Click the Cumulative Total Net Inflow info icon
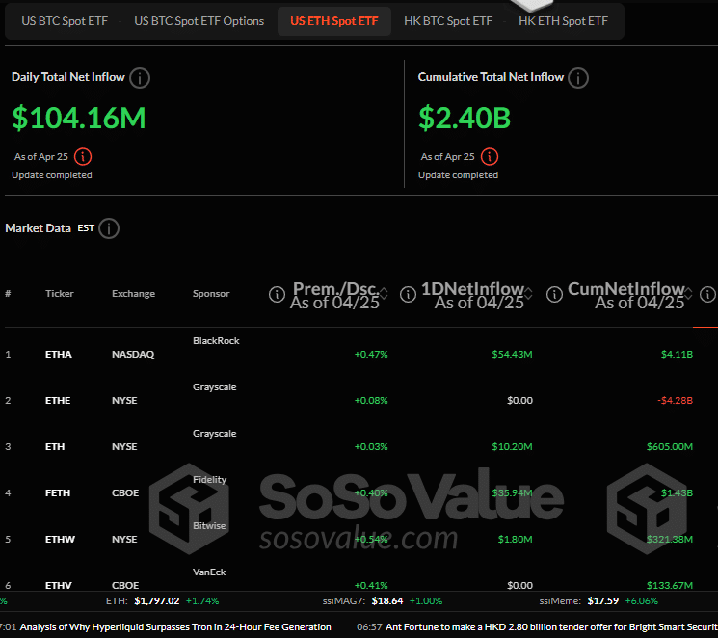The height and width of the screenshot is (638, 718). click(x=578, y=78)
